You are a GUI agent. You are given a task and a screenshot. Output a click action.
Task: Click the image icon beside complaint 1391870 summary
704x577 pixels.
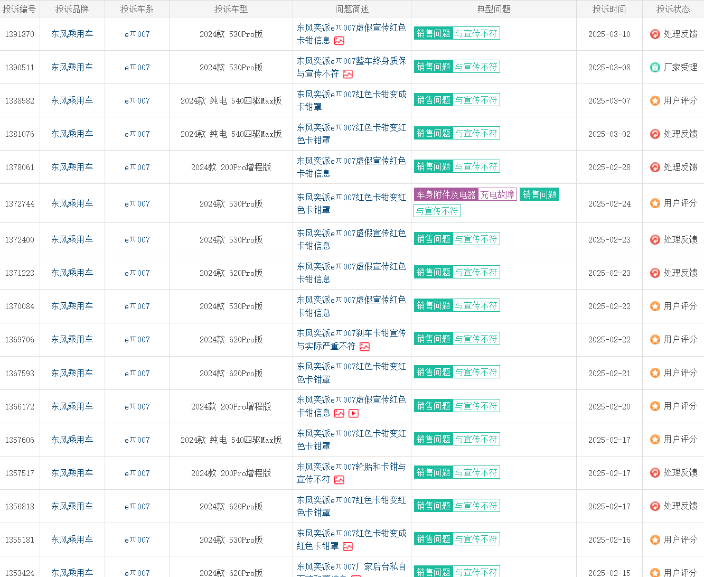coord(339,41)
